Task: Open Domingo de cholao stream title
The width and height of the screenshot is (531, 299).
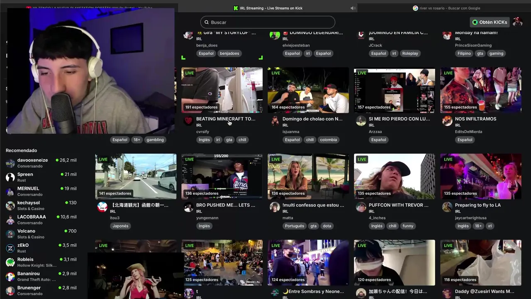Action: coord(312,119)
